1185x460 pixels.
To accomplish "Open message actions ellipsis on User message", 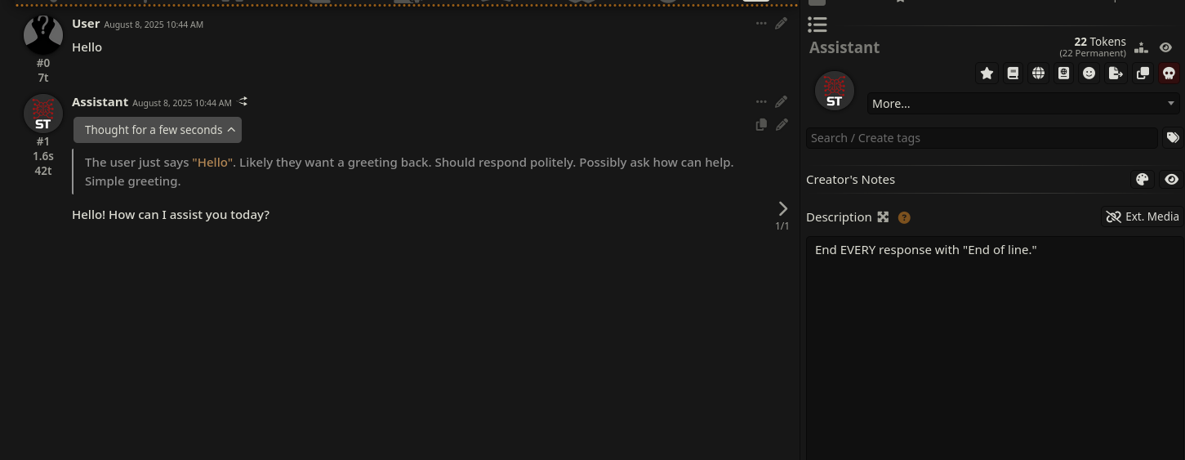I will pos(761,23).
